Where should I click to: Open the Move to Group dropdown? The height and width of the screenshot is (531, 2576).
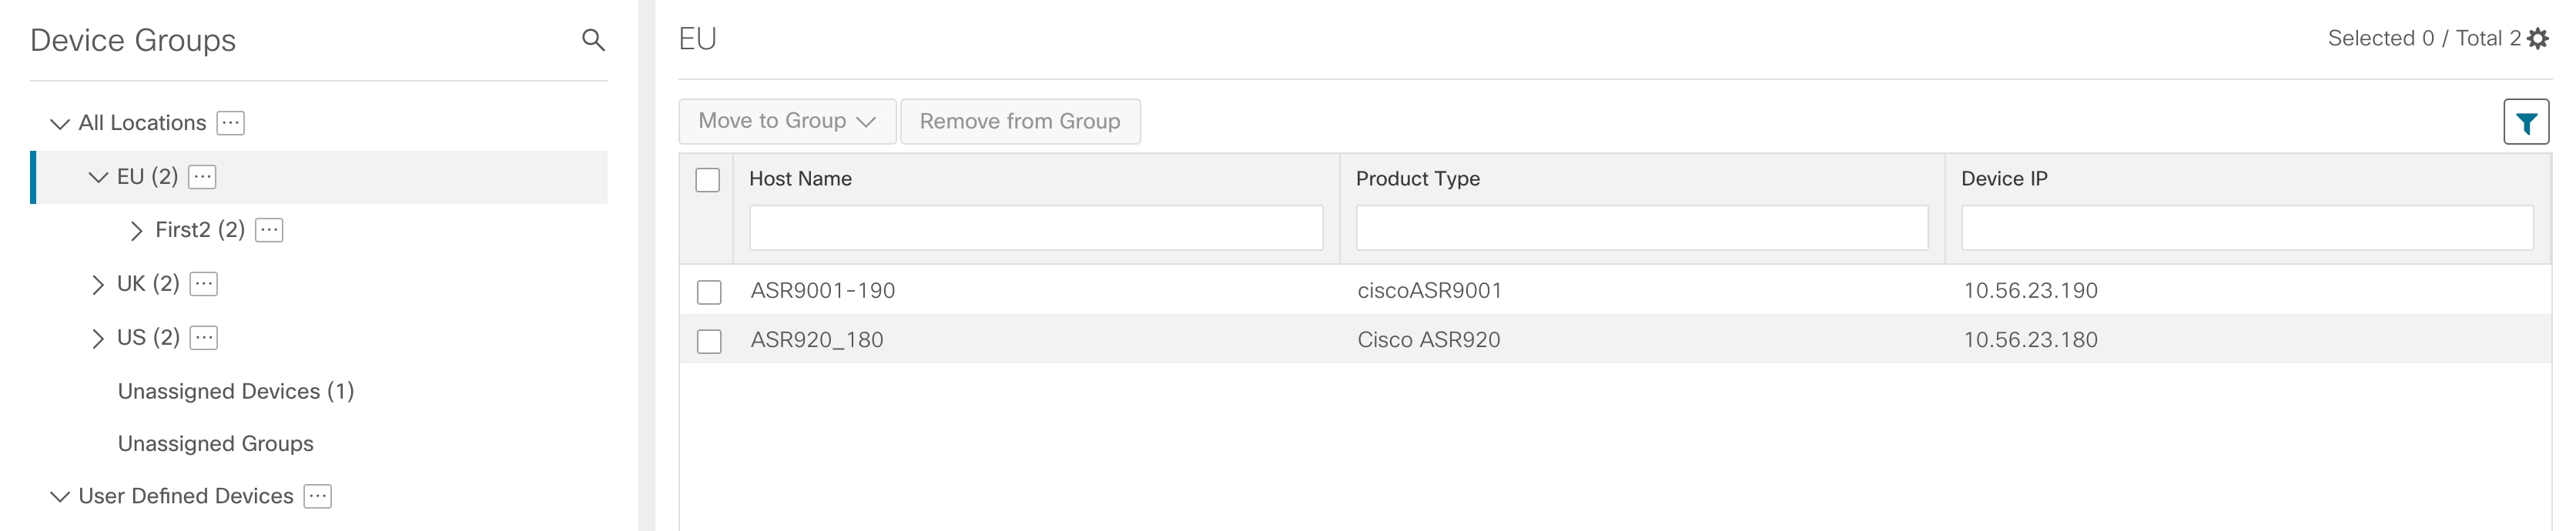pyautogui.click(x=787, y=121)
